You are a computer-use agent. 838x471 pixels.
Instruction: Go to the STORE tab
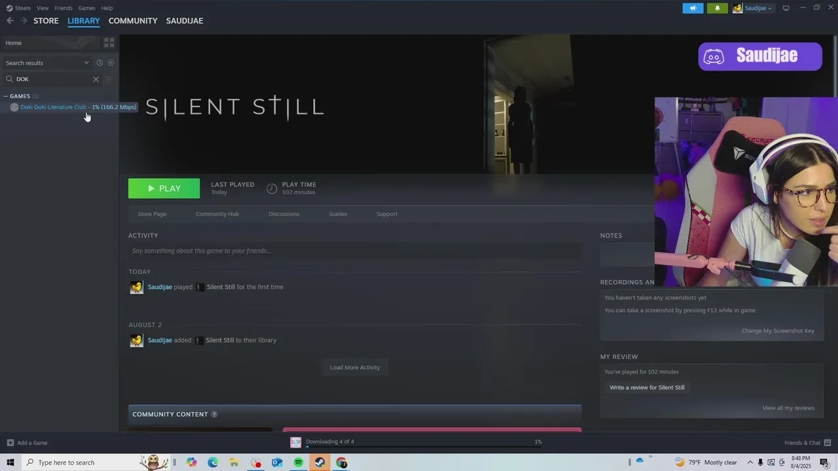click(46, 21)
